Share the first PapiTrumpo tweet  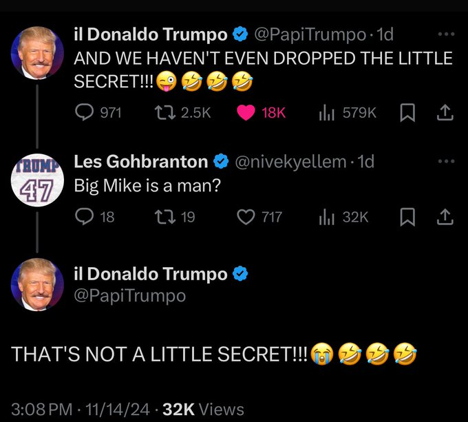pos(444,112)
